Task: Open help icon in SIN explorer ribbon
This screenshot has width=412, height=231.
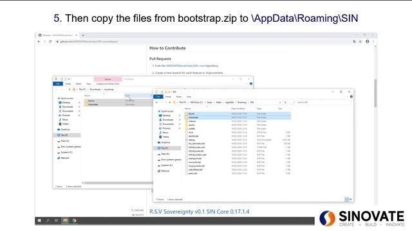Action: (351, 97)
